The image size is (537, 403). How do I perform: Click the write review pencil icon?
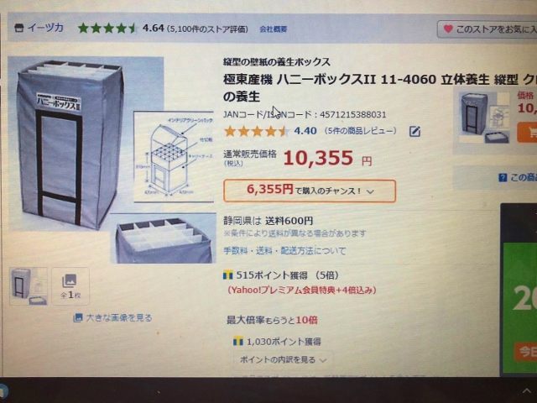[x=414, y=131]
